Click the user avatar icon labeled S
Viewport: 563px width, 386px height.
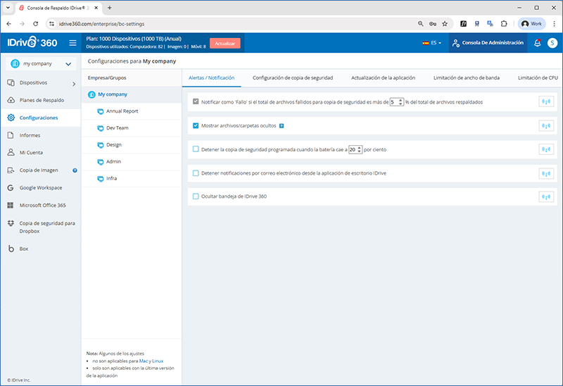click(x=552, y=43)
